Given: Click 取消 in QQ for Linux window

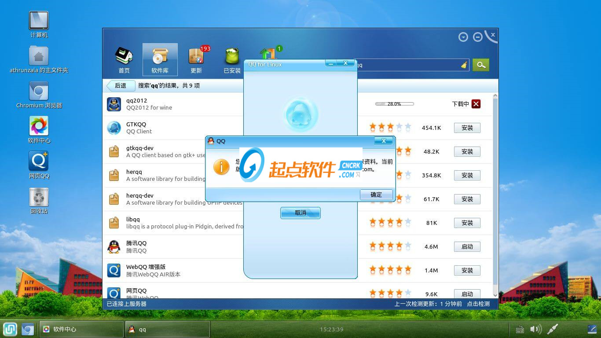Looking at the screenshot, I should click(300, 213).
